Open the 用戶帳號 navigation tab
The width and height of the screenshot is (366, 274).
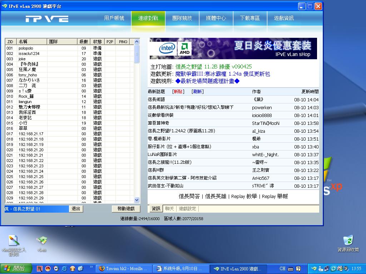click(x=114, y=18)
